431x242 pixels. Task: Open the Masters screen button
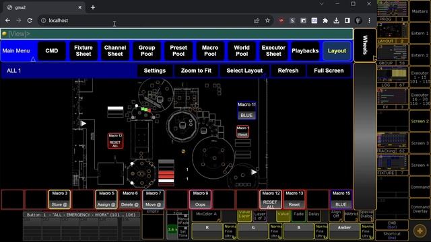point(420,11)
